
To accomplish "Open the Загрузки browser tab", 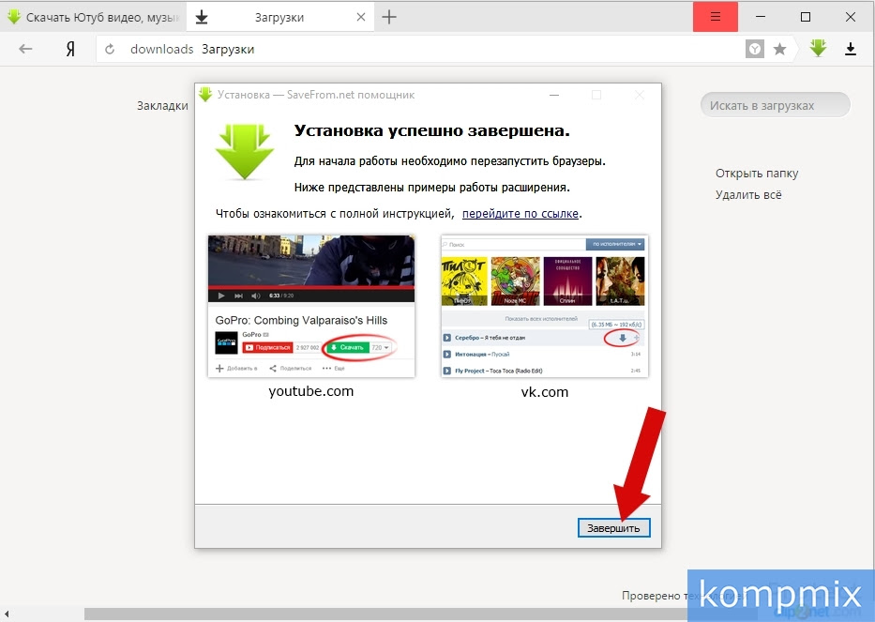I will point(279,17).
